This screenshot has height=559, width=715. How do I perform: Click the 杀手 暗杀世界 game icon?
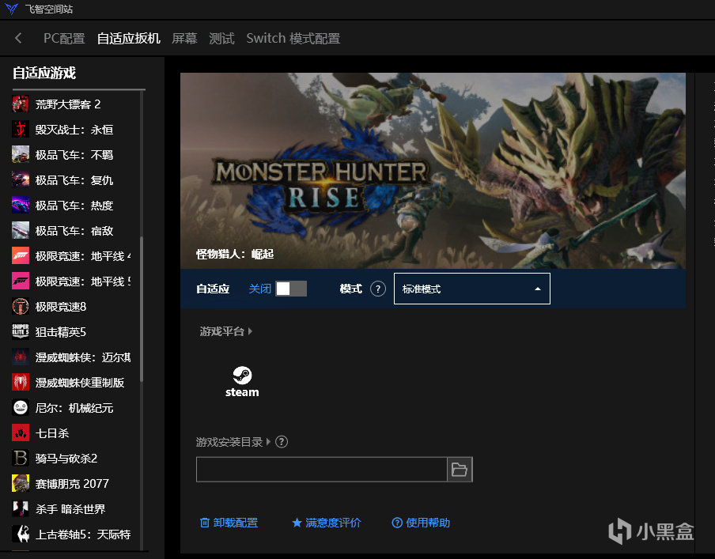click(x=21, y=508)
